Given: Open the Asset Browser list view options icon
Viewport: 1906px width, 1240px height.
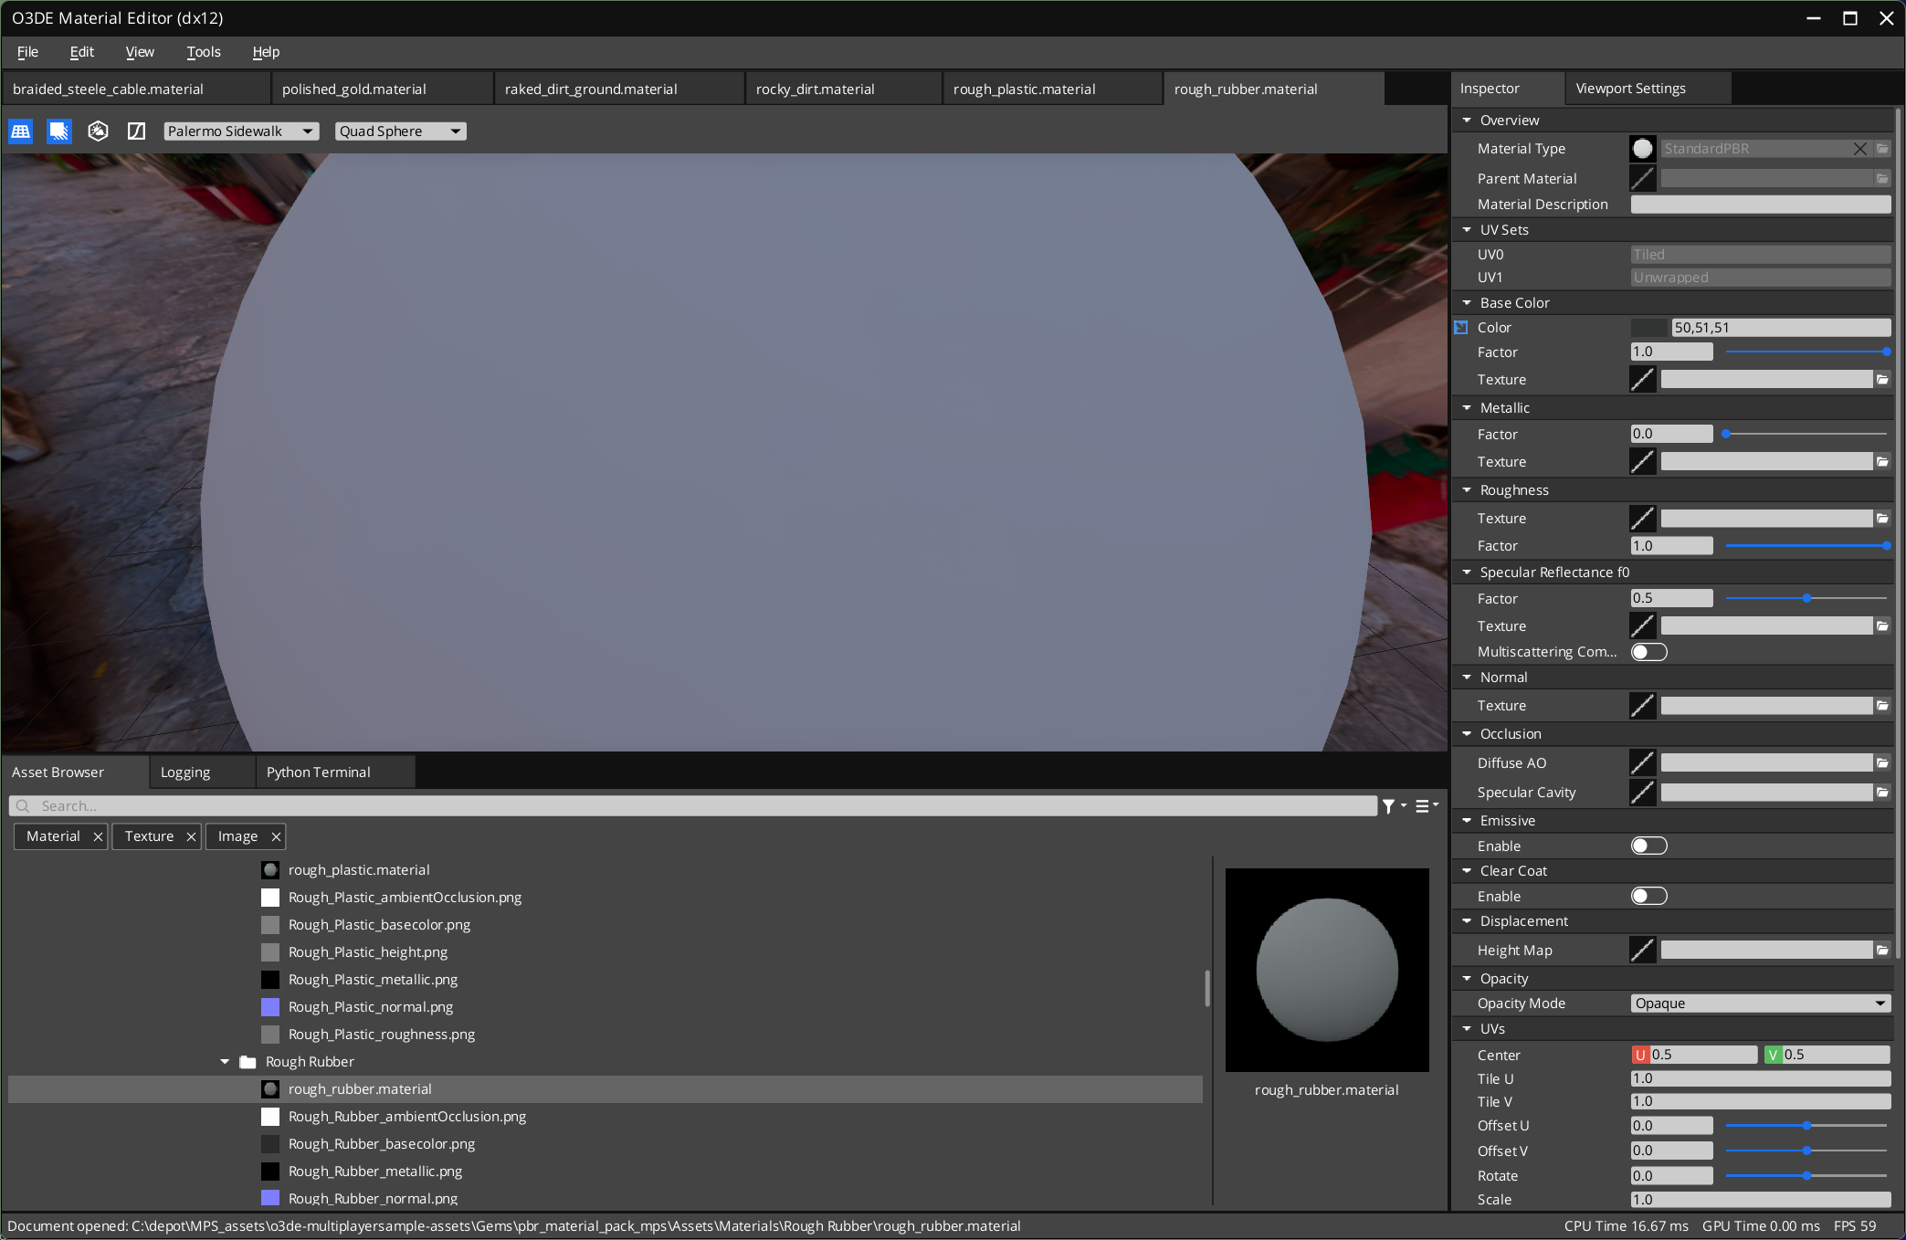Looking at the screenshot, I should (x=1423, y=805).
